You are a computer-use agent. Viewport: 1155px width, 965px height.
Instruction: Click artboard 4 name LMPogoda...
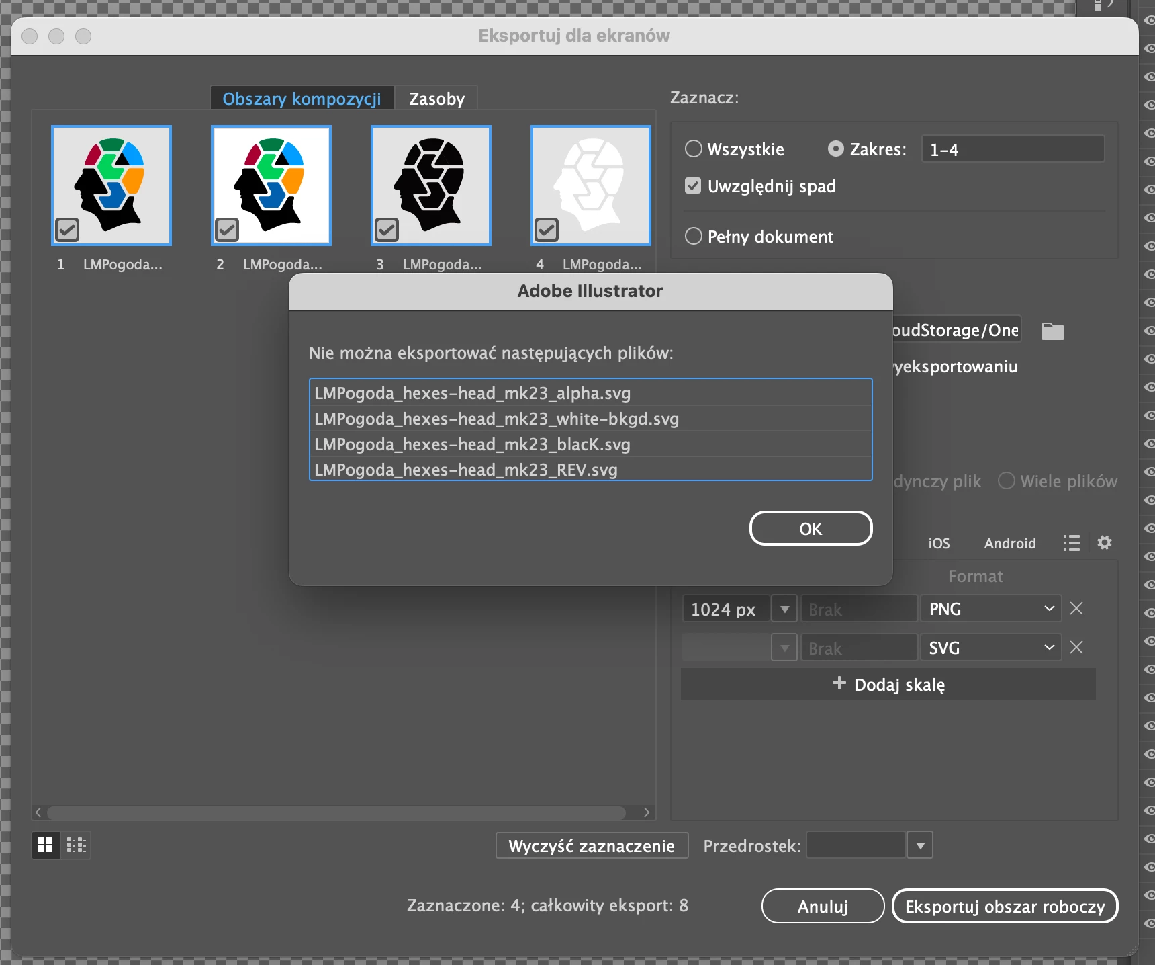(602, 265)
